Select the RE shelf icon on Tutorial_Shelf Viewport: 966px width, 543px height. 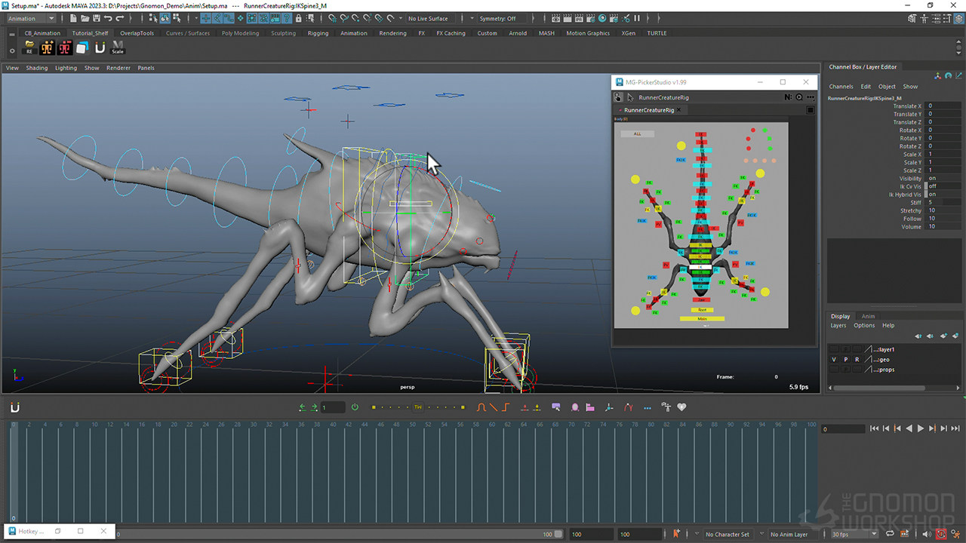30,47
